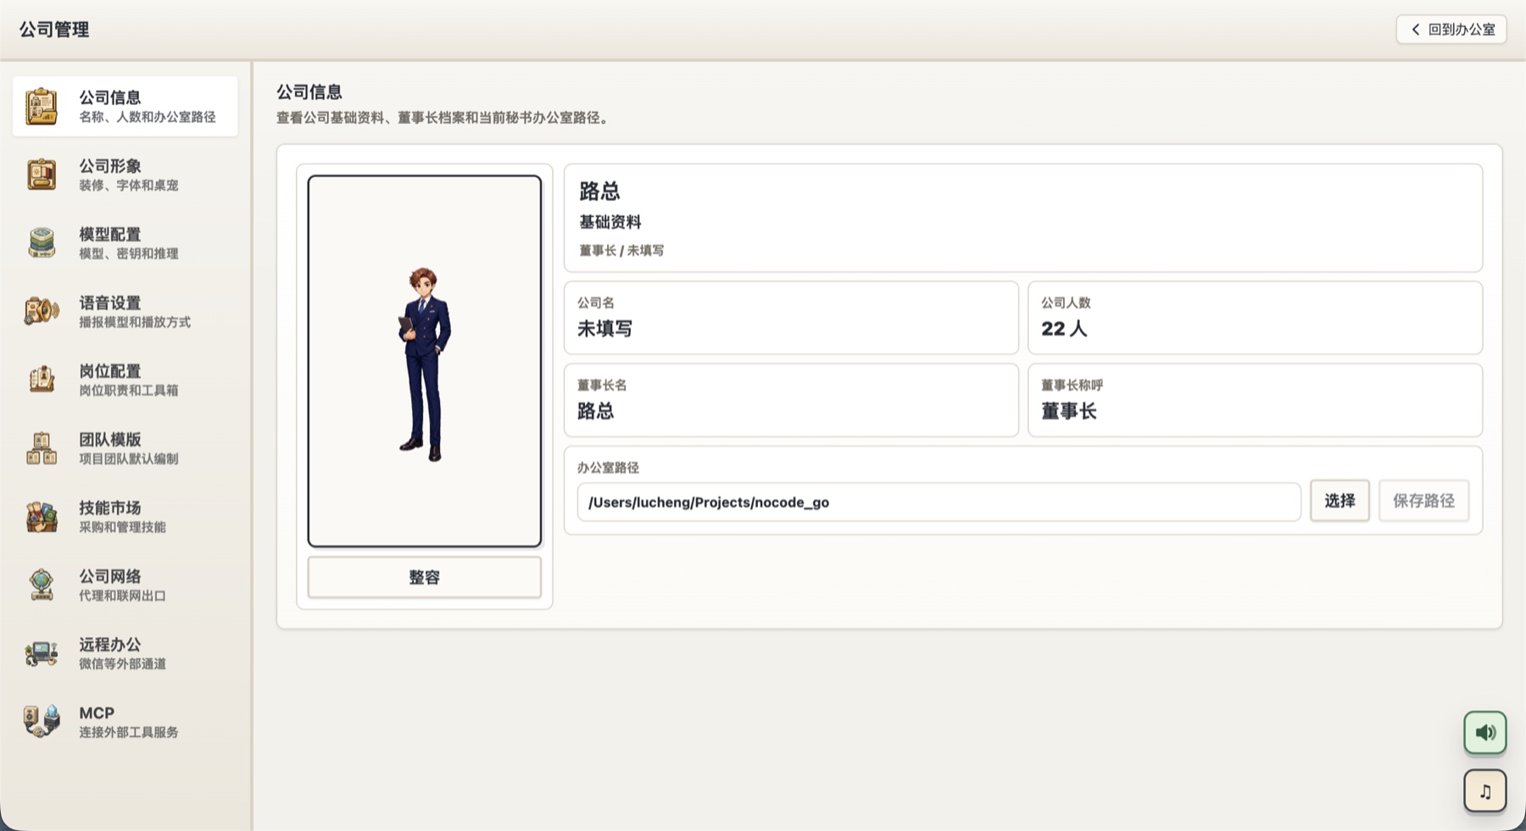
Task: Open the 公司网络 menu item
Action: (125, 585)
